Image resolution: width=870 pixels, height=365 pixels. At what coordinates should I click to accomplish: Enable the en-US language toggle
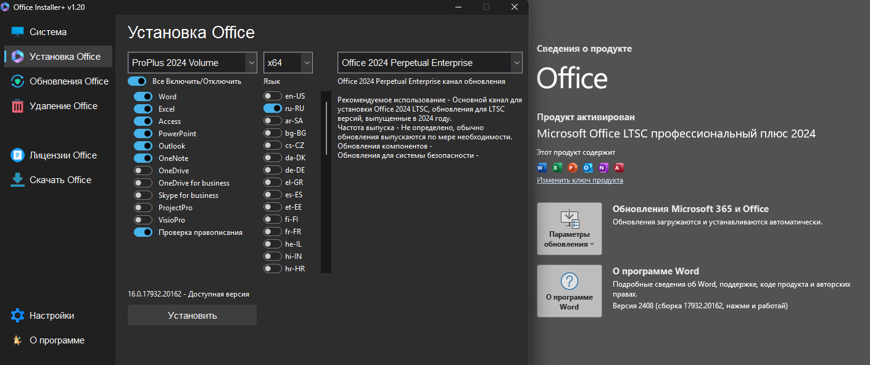[x=273, y=96]
